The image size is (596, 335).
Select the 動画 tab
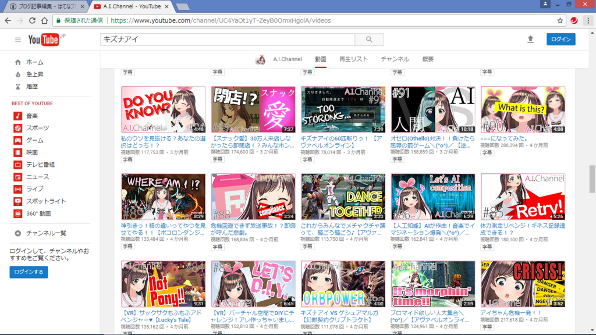[x=321, y=59]
